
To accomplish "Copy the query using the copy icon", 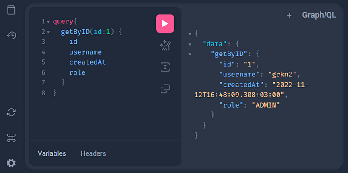I will (x=165, y=89).
